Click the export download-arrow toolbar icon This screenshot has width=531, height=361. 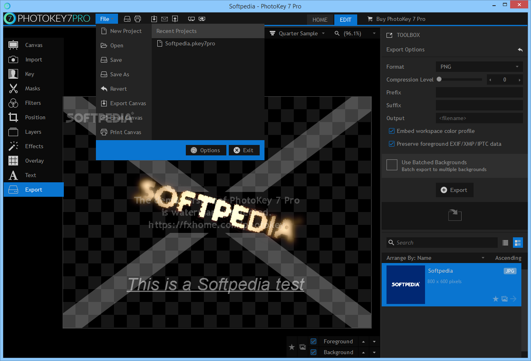click(x=154, y=19)
